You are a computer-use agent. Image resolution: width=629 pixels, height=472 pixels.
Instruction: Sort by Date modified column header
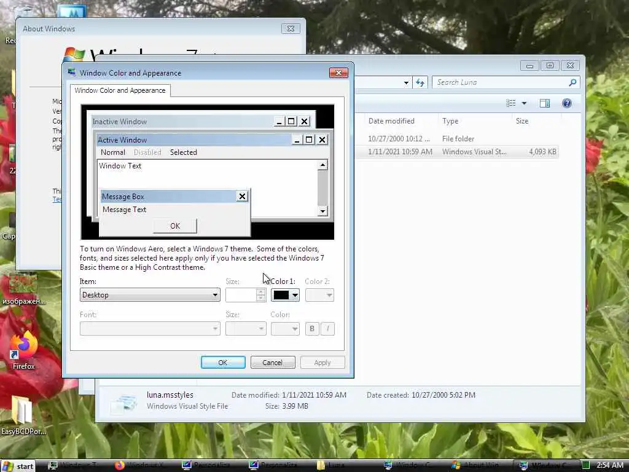(391, 121)
